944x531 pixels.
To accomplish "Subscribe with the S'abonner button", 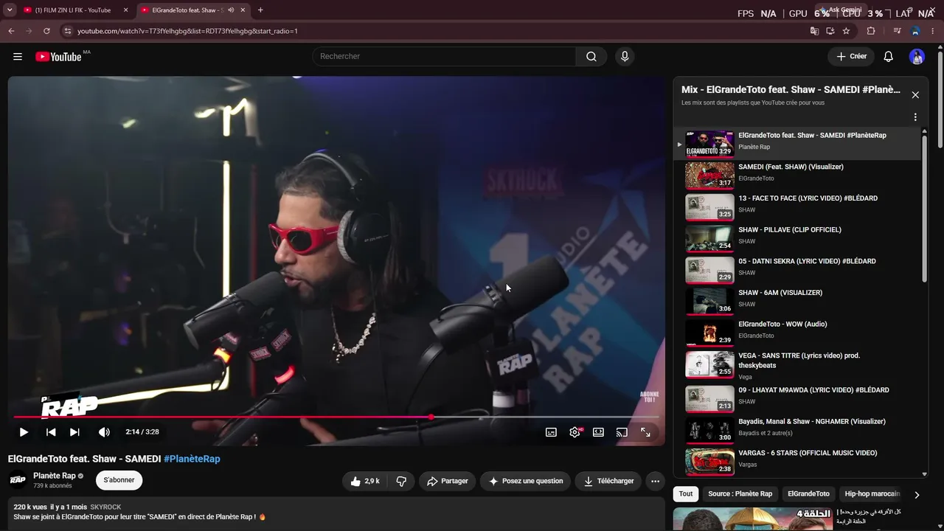I will point(119,480).
